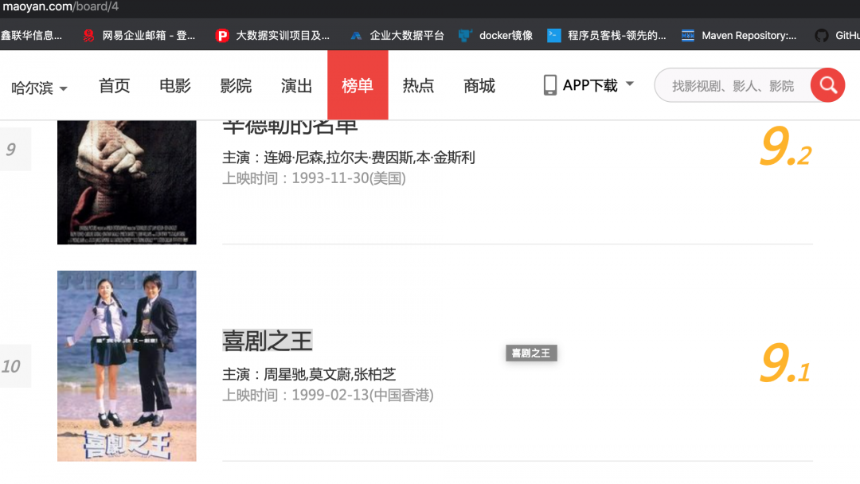This screenshot has height=484, width=860.
Task: Open the 喜剧之王 movie poster
Action: (127, 365)
